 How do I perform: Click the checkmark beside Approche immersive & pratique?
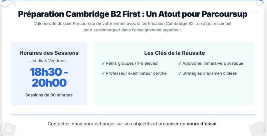coord(180,63)
